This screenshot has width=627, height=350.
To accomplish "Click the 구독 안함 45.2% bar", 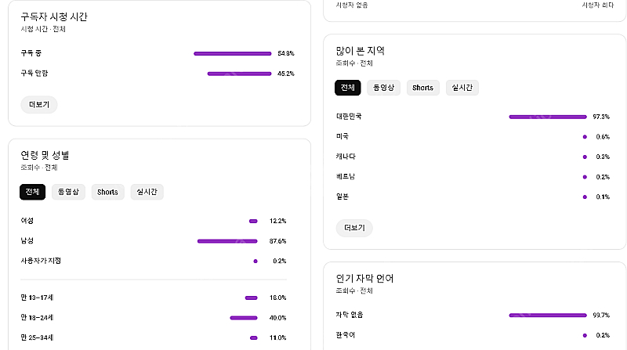I will 239,74.
